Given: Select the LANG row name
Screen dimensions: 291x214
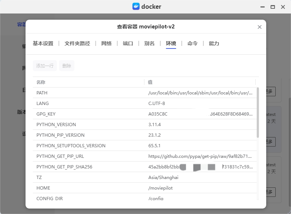Looking at the screenshot, I should [43, 104].
